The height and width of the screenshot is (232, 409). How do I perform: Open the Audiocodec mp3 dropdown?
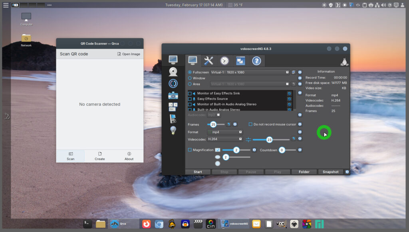[x=214, y=115]
